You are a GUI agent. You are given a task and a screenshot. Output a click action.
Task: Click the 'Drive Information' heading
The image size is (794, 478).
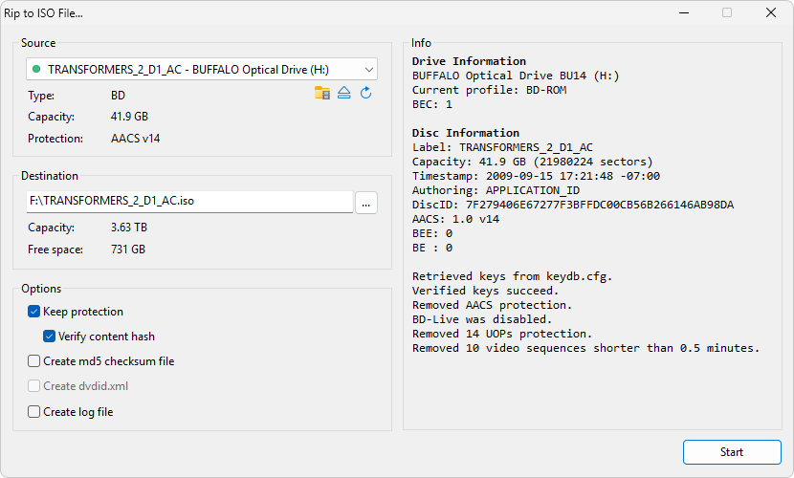pyautogui.click(x=469, y=61)
